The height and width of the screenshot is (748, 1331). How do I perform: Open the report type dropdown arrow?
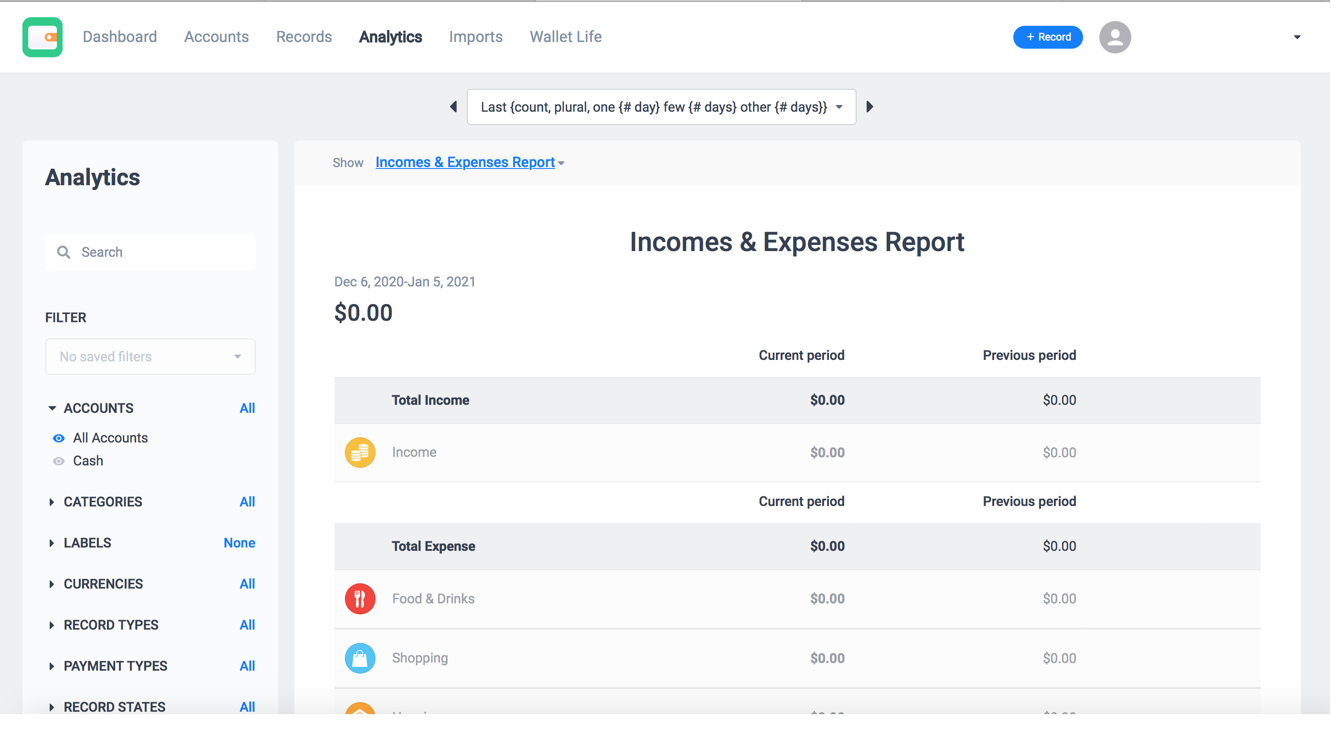pyautogui.click(x=561, y=163)
